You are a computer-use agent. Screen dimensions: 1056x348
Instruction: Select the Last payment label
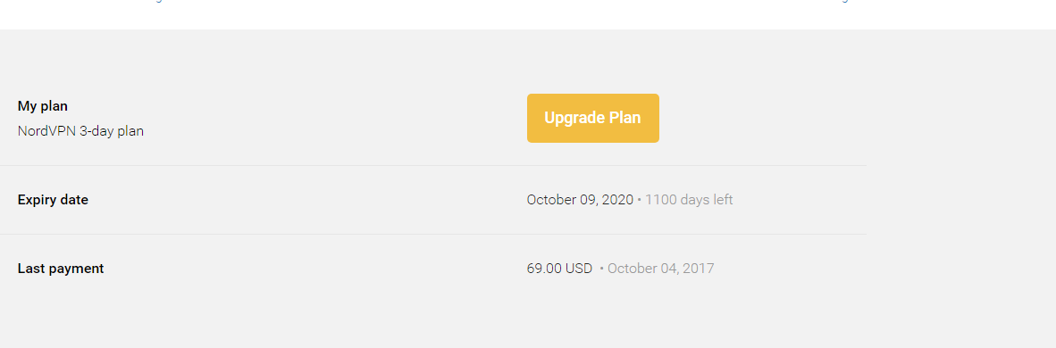tap(61, 269)
